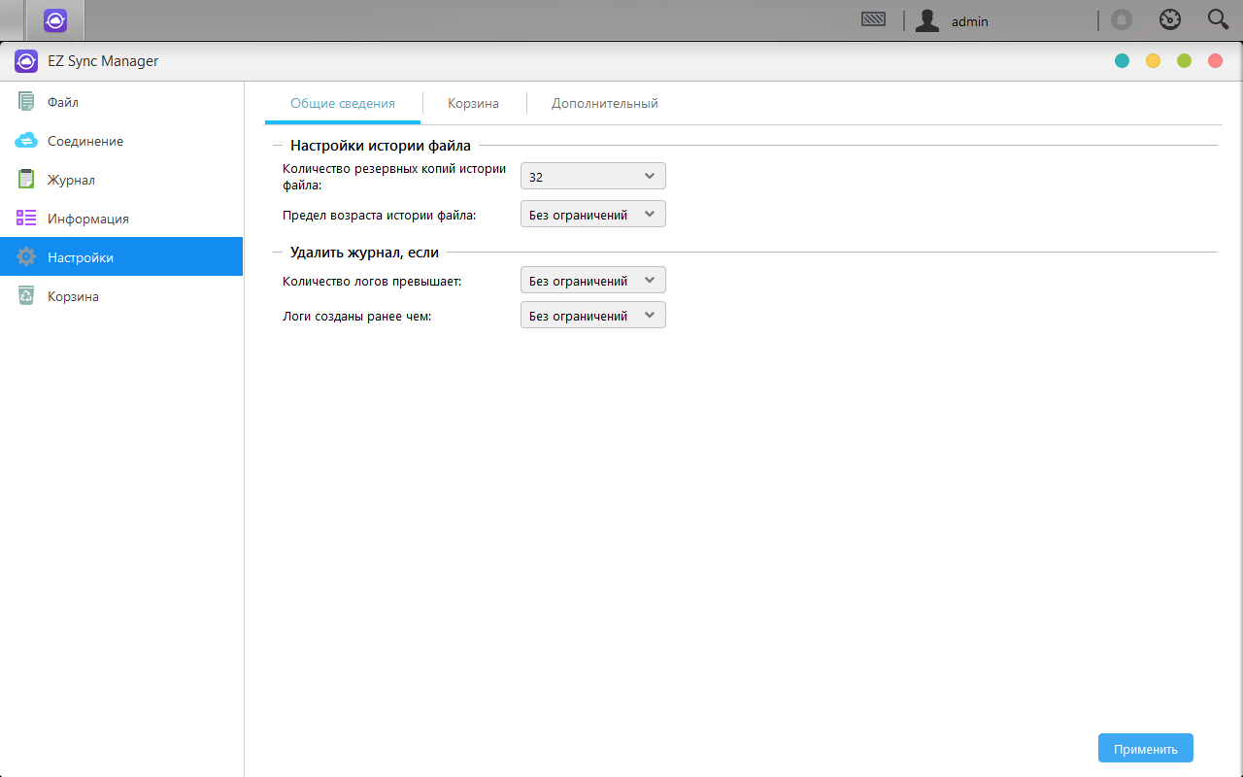The height and width of the screenshot is (777, 1243).
Task: Click the Настройки gear icon
Action: click(26, 257)
